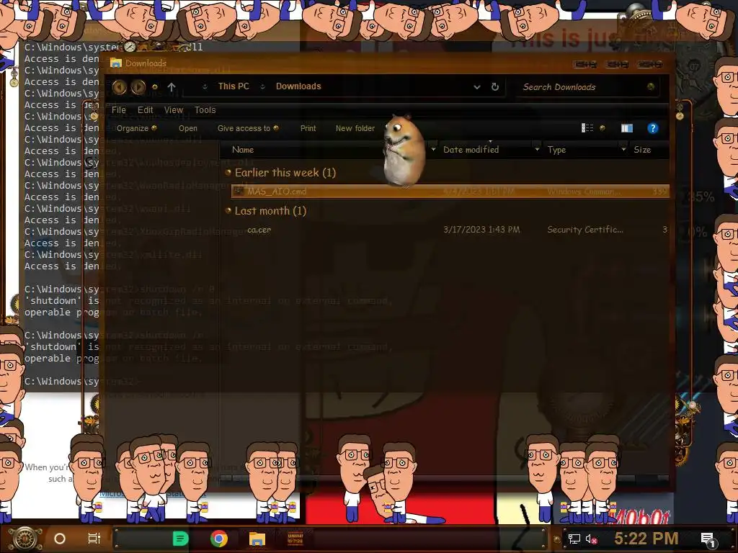This screenshot has height=553, width=738.
Task: Select the ca.cer file
Action: [259, 230]
